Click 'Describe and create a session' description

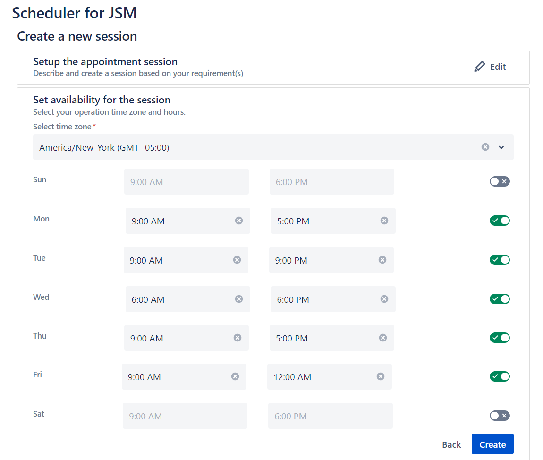(138, 73)
